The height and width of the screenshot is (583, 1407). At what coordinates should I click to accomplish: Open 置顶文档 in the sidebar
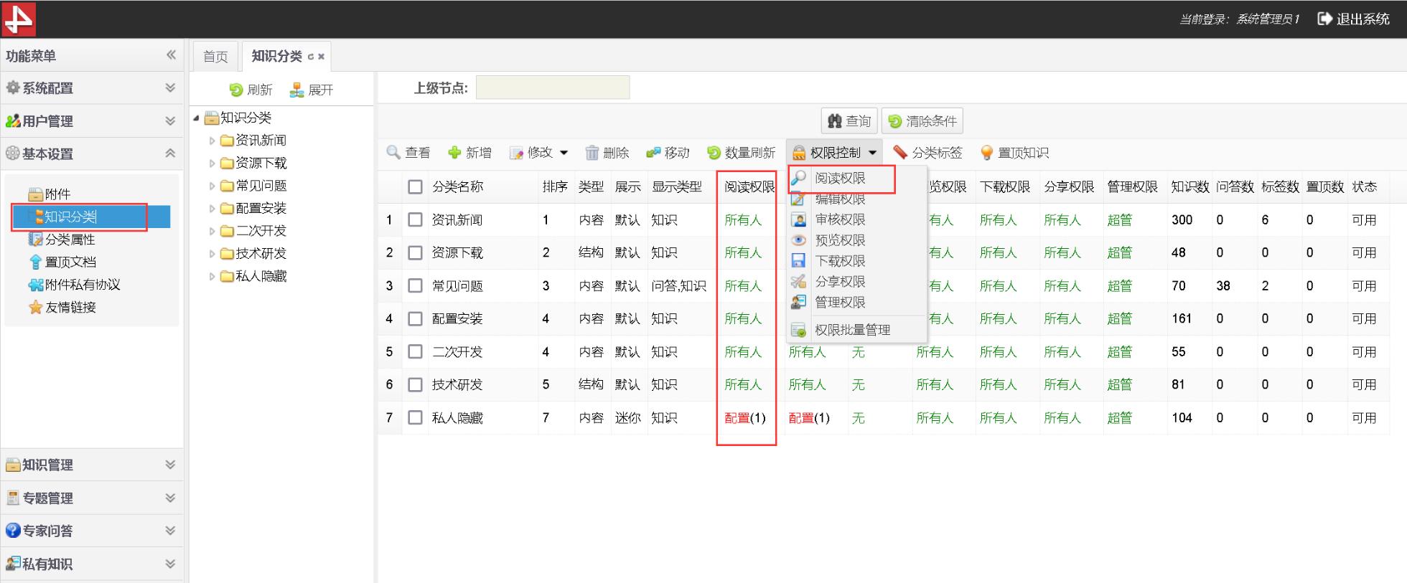[x=62, y=262]
